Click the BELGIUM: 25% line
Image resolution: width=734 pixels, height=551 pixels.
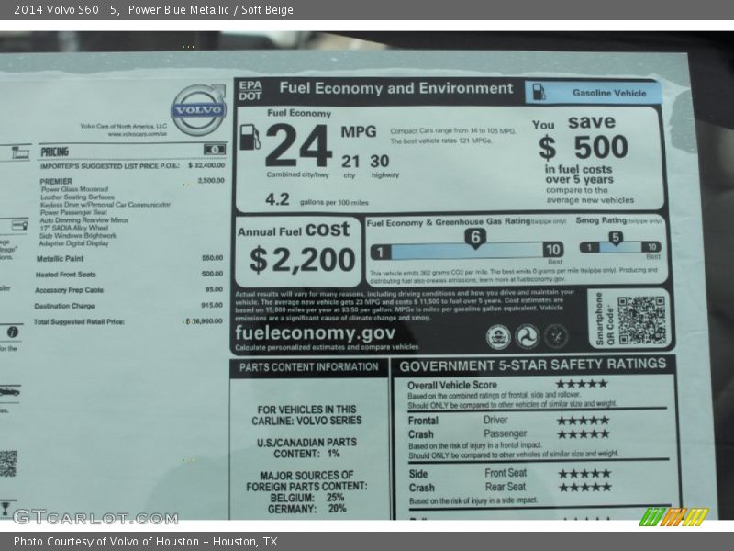(306, 498)
